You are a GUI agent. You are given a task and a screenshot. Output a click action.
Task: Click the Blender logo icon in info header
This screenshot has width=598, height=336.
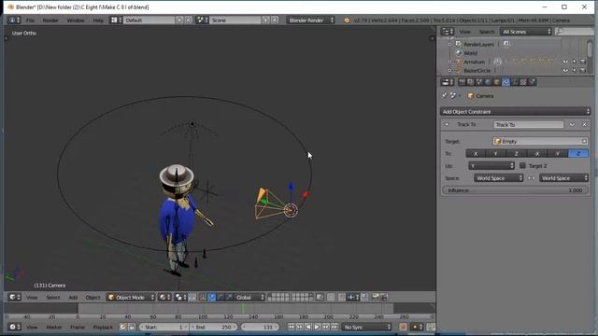pyautogui.click(x=347, y=21)
